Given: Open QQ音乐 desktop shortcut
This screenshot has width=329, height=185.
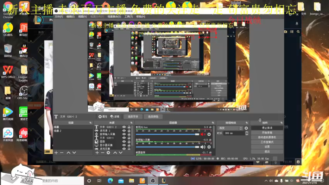Looking at the screenshot, I should pyautogui.click(x=8, y=29).
